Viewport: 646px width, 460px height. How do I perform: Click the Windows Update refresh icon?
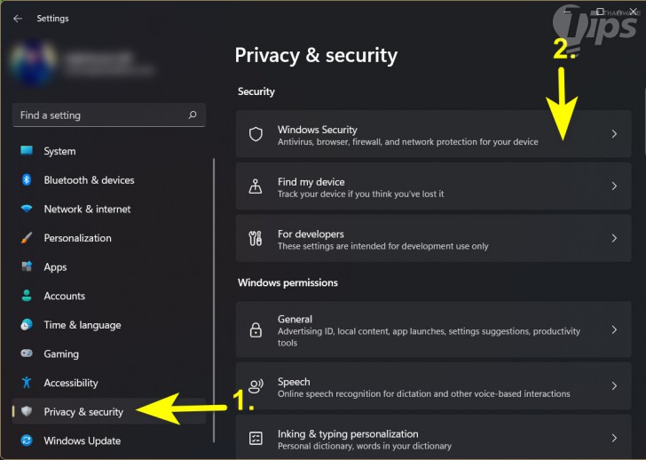pos(27,440)
